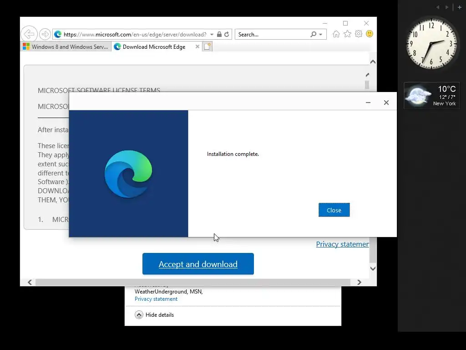Open the address bar autocomplete dropdown arrow
The image size is (466, 350).
(212, 35)
